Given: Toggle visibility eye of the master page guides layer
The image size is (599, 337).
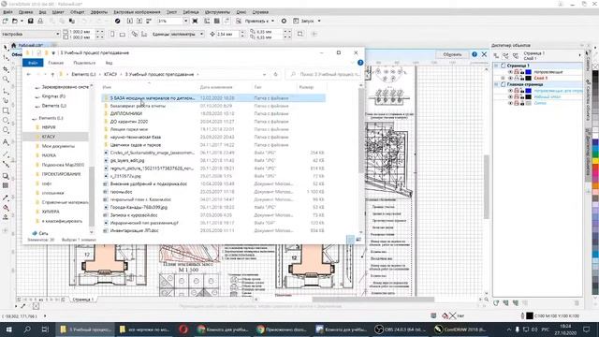Looking at the screenshot, I should (x=510, y=91).
